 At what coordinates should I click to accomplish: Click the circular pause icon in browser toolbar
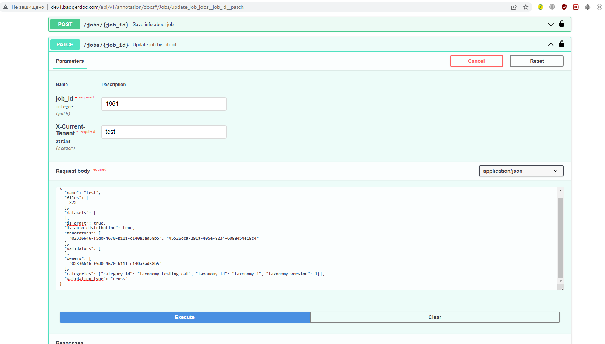(599, 7)
